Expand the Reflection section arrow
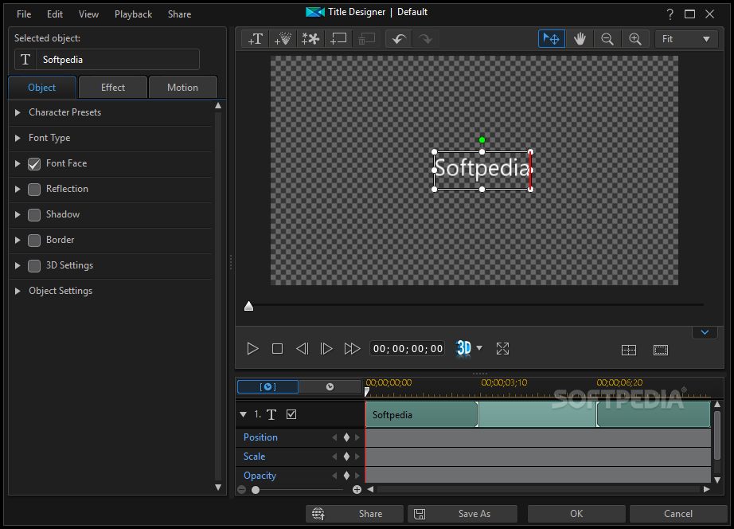The height and width of the screenshot is (529, 734). click(x=18, y=190)
